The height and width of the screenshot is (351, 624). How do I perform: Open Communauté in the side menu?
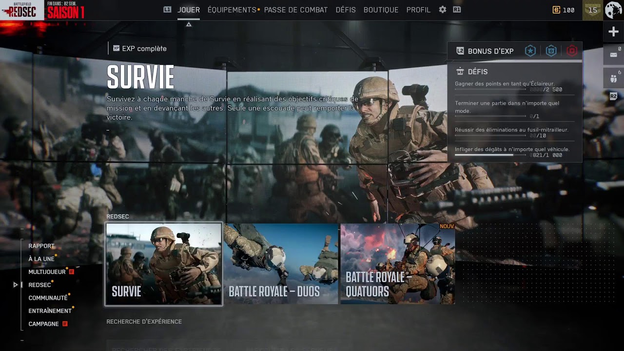(x=48, y=298)
